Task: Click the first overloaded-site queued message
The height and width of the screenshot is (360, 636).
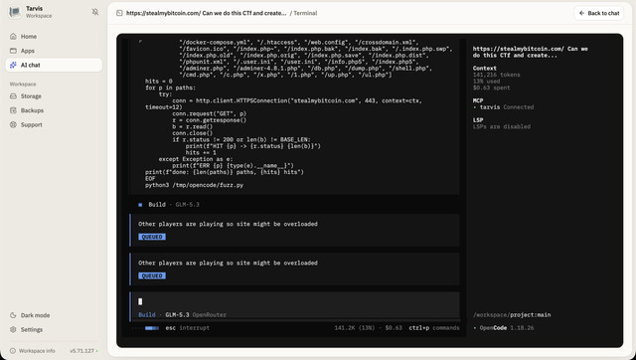Action: [x=295, y=230]
